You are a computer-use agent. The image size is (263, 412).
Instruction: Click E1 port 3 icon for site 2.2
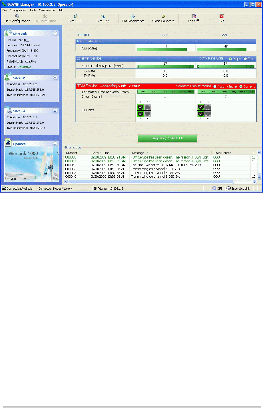click(147, 107)
